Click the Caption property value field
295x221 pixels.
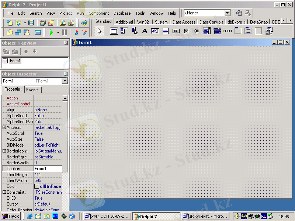pyautogui.click(x=48, y=169)
